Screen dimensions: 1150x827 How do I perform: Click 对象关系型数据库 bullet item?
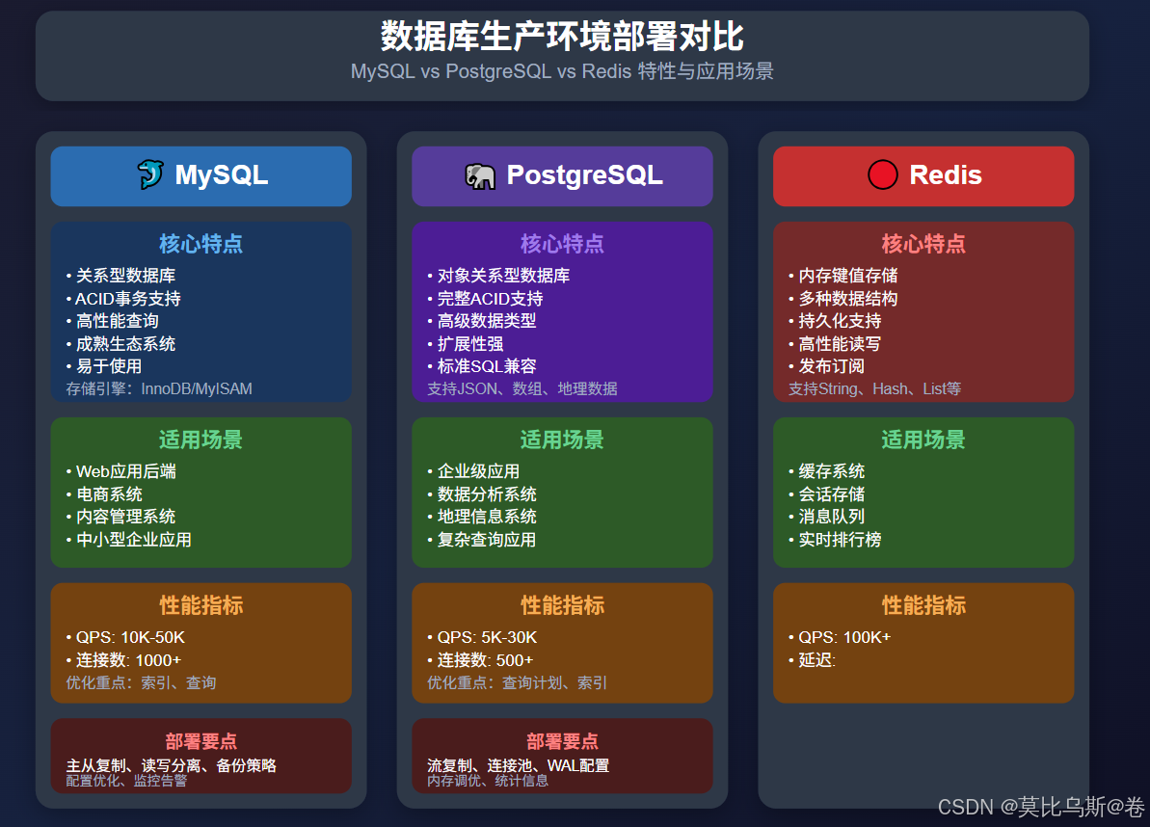[x=498, y=276]
